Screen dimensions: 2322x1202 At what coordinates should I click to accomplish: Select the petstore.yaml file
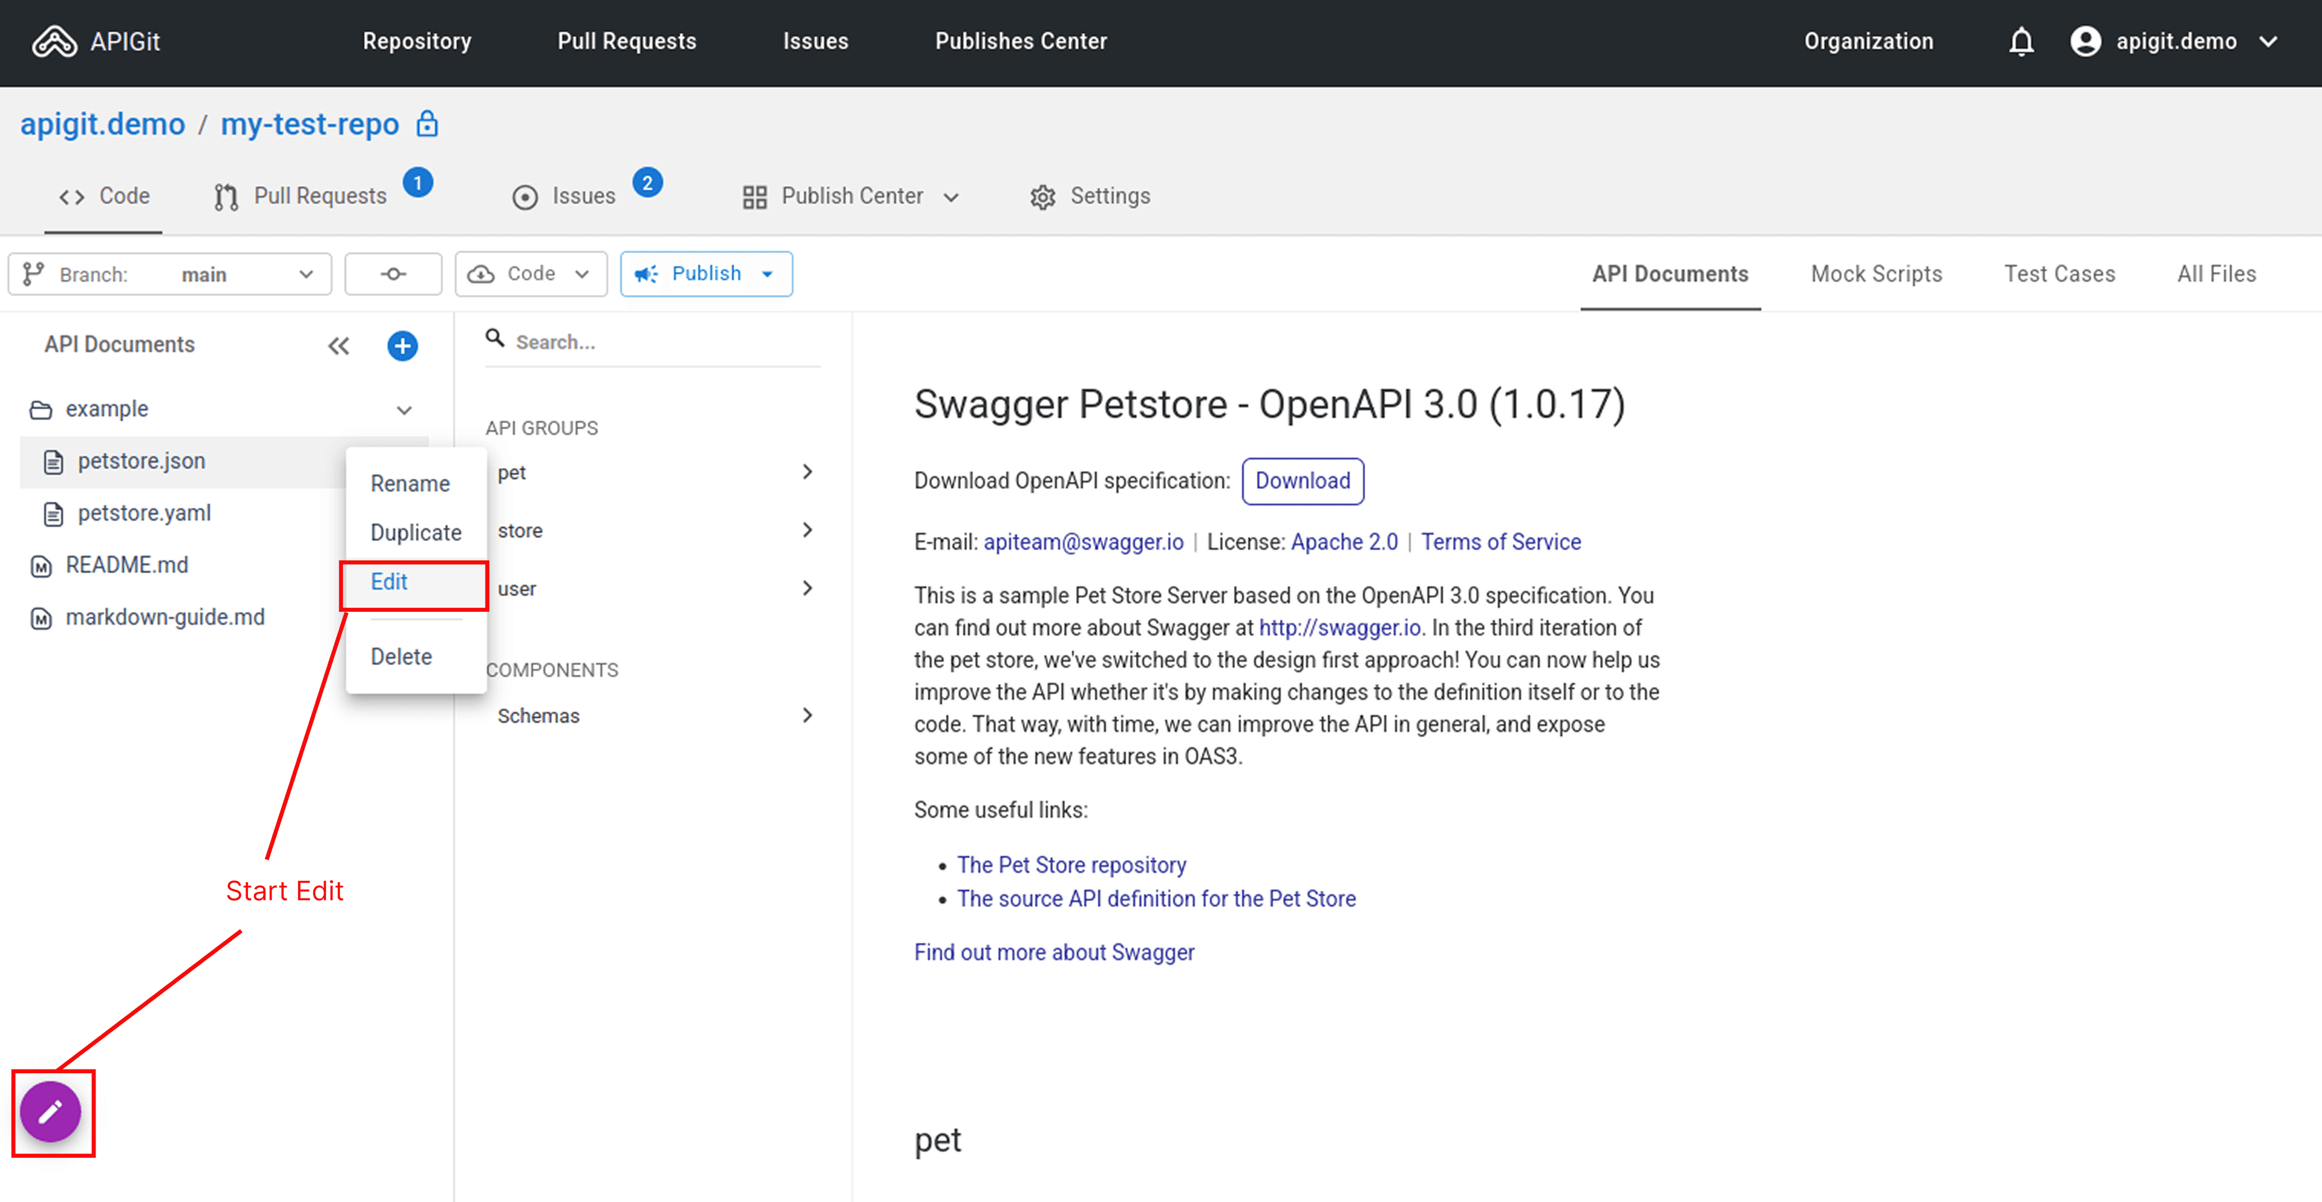(145, 513)
